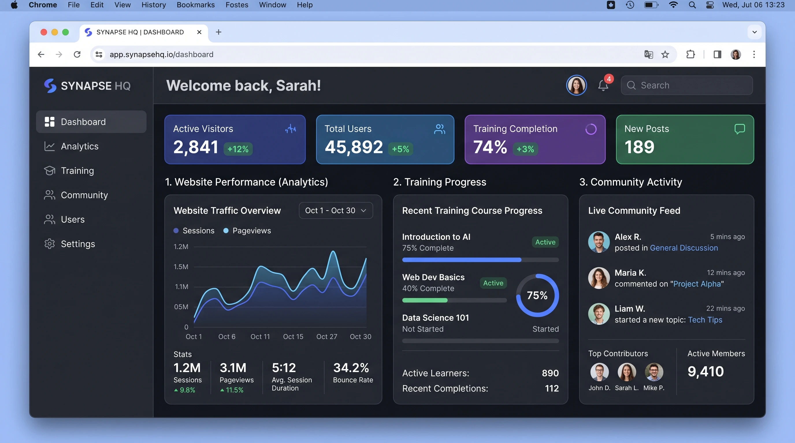Open macOS Control Center icon
This screenshot has width=795, height=443.
point(710,5)
